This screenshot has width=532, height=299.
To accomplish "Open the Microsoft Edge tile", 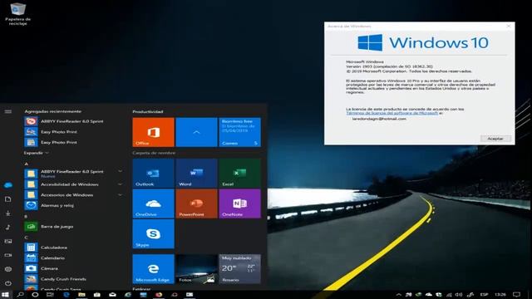I will [153, 269].
